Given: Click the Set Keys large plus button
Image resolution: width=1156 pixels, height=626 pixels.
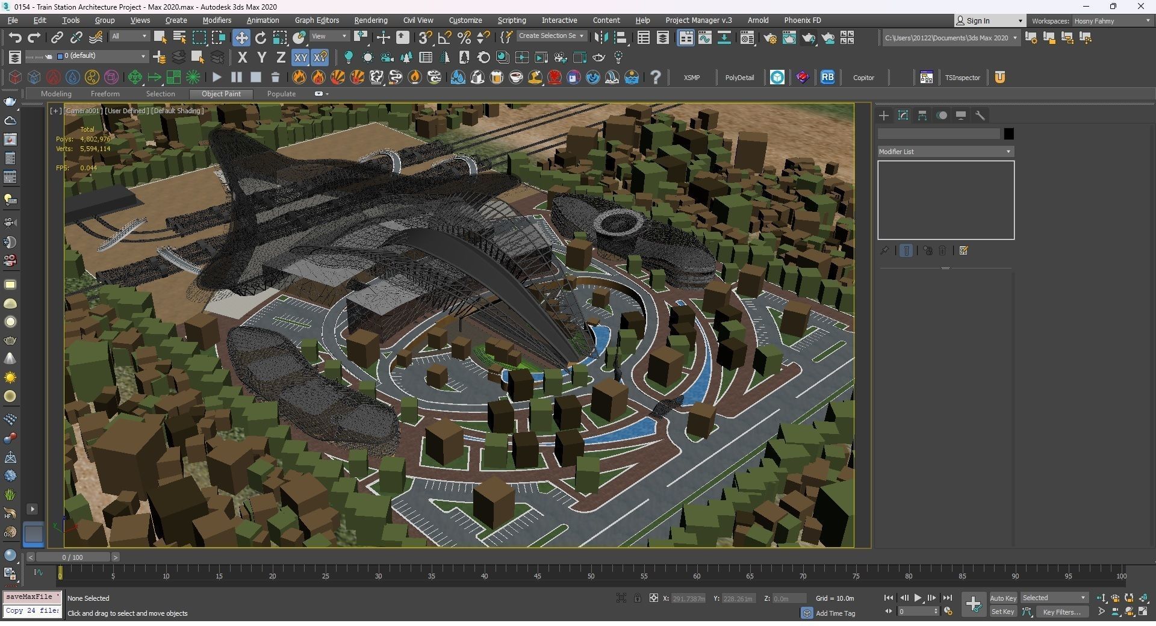Looking at the screenshot, I should coord(973,604).
